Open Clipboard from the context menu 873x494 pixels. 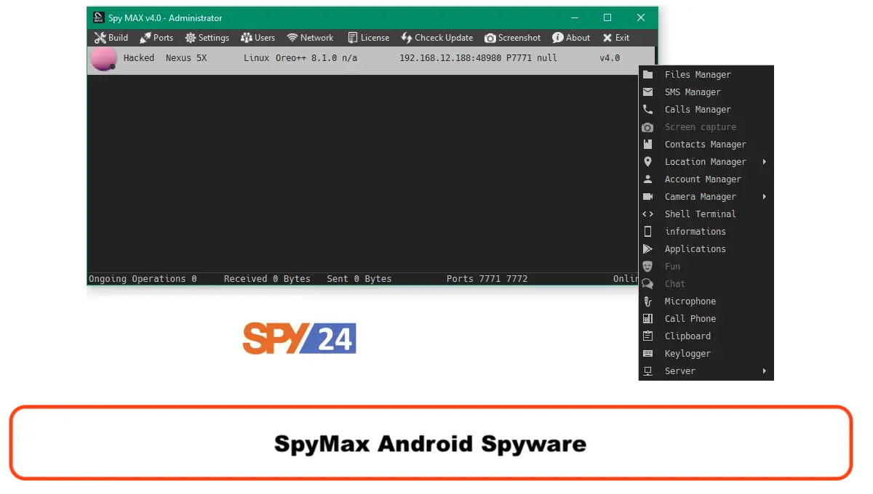(x=706, y=336)
